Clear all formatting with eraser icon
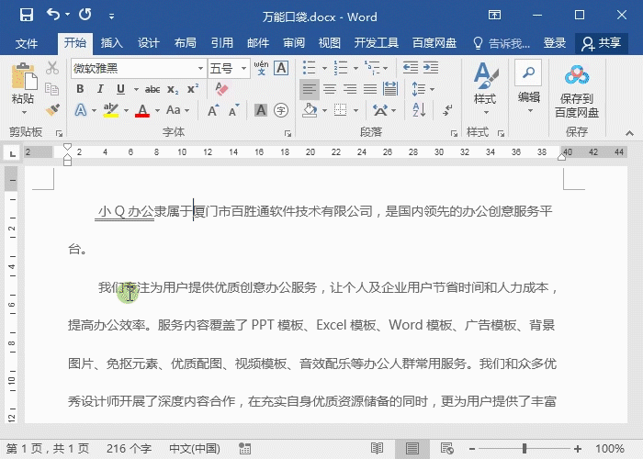 pos(222,88)
